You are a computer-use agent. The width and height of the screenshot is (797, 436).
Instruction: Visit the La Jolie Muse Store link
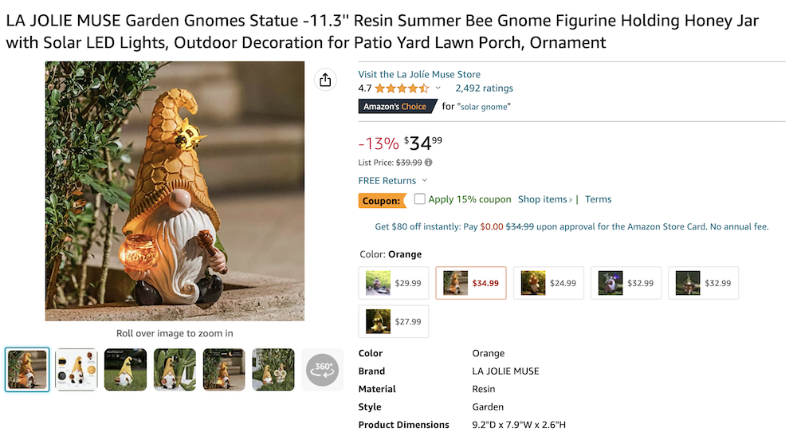pos(419,75)
